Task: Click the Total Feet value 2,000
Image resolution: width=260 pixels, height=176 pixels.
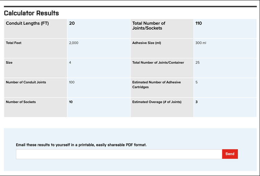Action: (74, 43)
